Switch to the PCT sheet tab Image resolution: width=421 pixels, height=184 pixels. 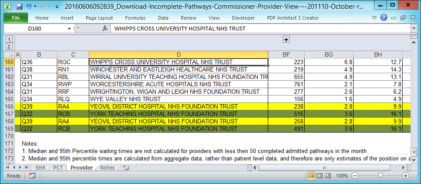[x=58, y=168]
